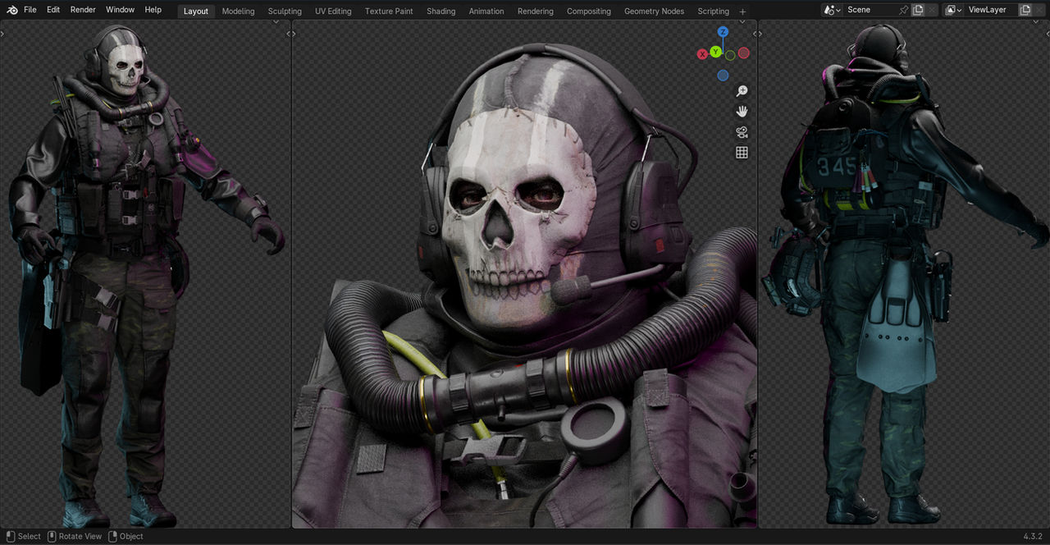Open the Render menu
This screenshot has height=545, width=1050.
pos(82,10)
